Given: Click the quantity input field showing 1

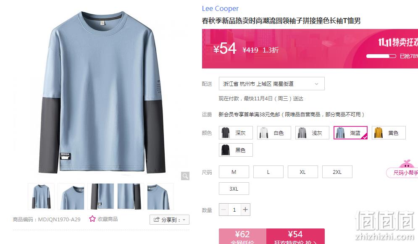Looking at the screenshot, I should (x=234, y=210).
